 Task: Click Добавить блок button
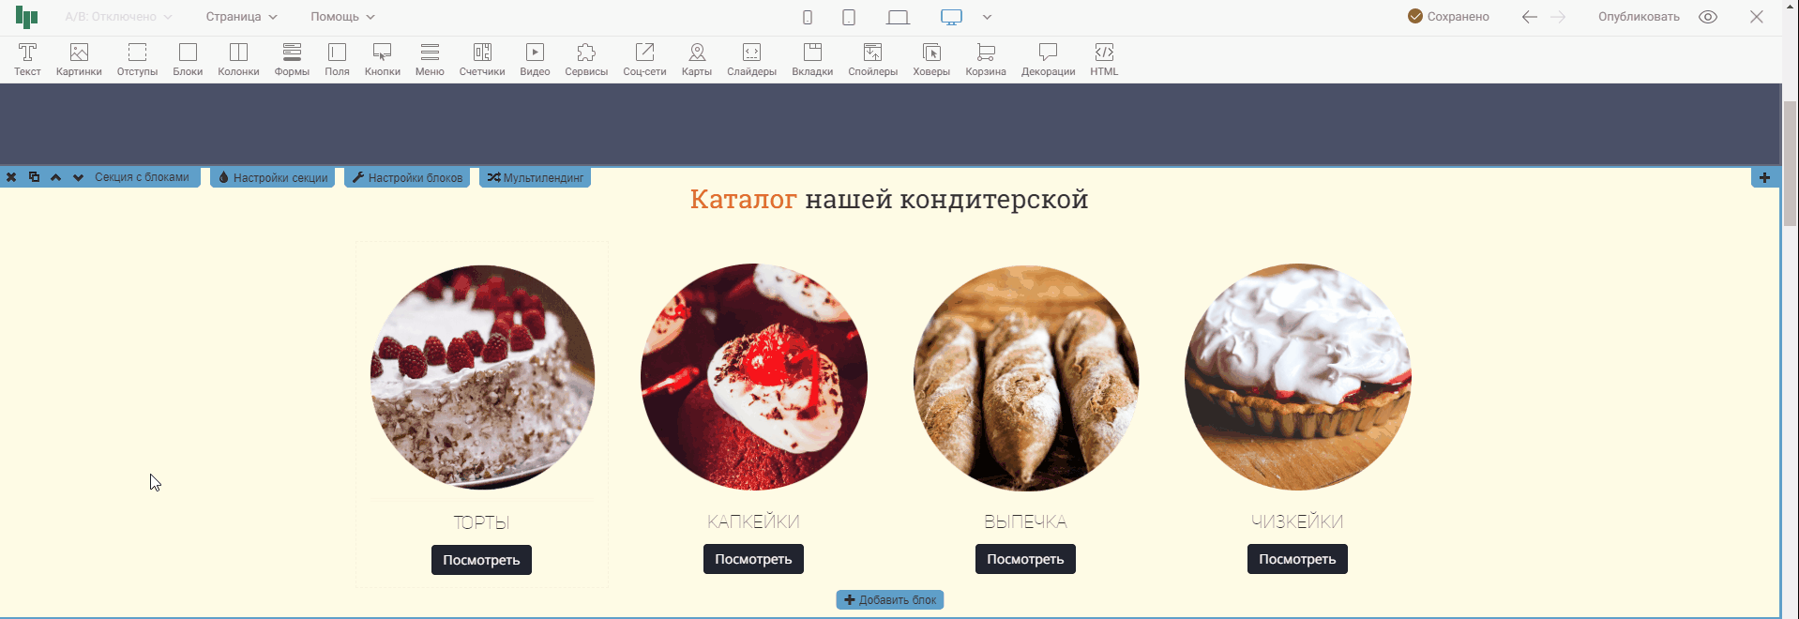tap(890, 600)
